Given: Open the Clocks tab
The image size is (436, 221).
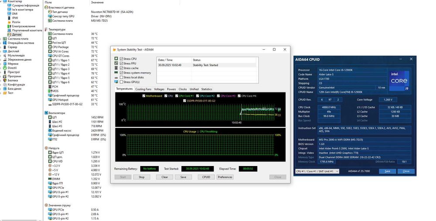Looking at the screenshot, I should coord(183,89).
